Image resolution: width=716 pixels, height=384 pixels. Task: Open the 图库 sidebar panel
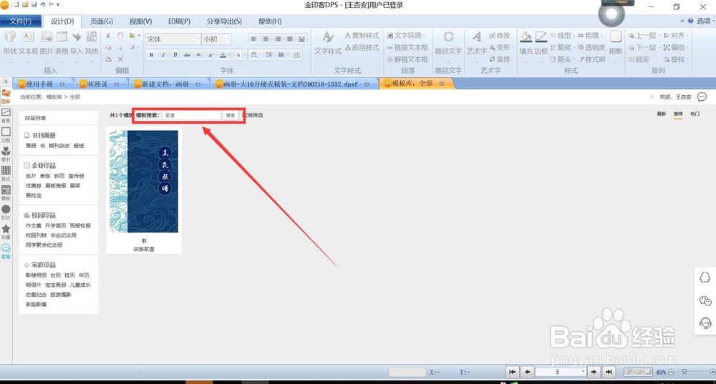pyautogui.click(x=6, y=97)
